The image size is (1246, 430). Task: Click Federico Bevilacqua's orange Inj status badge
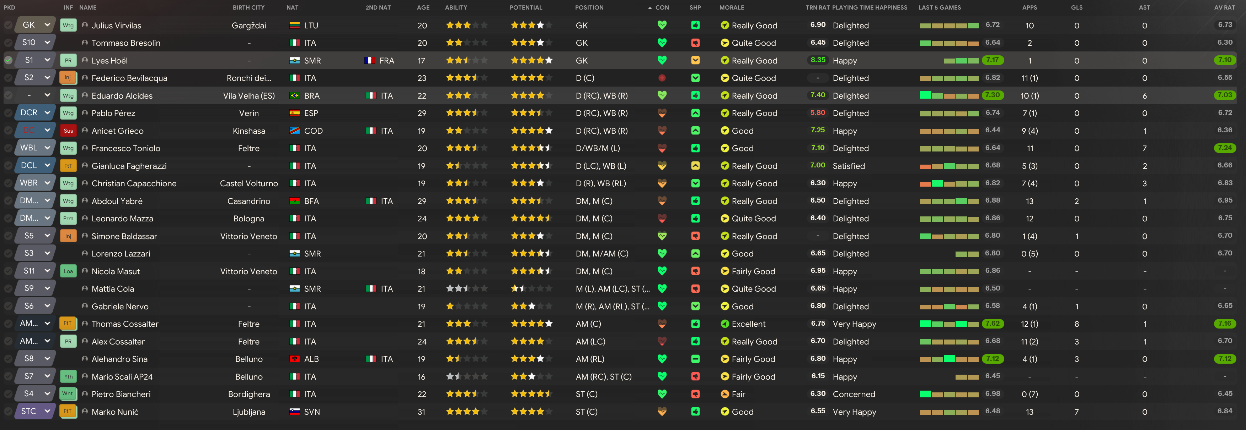tap(68, 78)
